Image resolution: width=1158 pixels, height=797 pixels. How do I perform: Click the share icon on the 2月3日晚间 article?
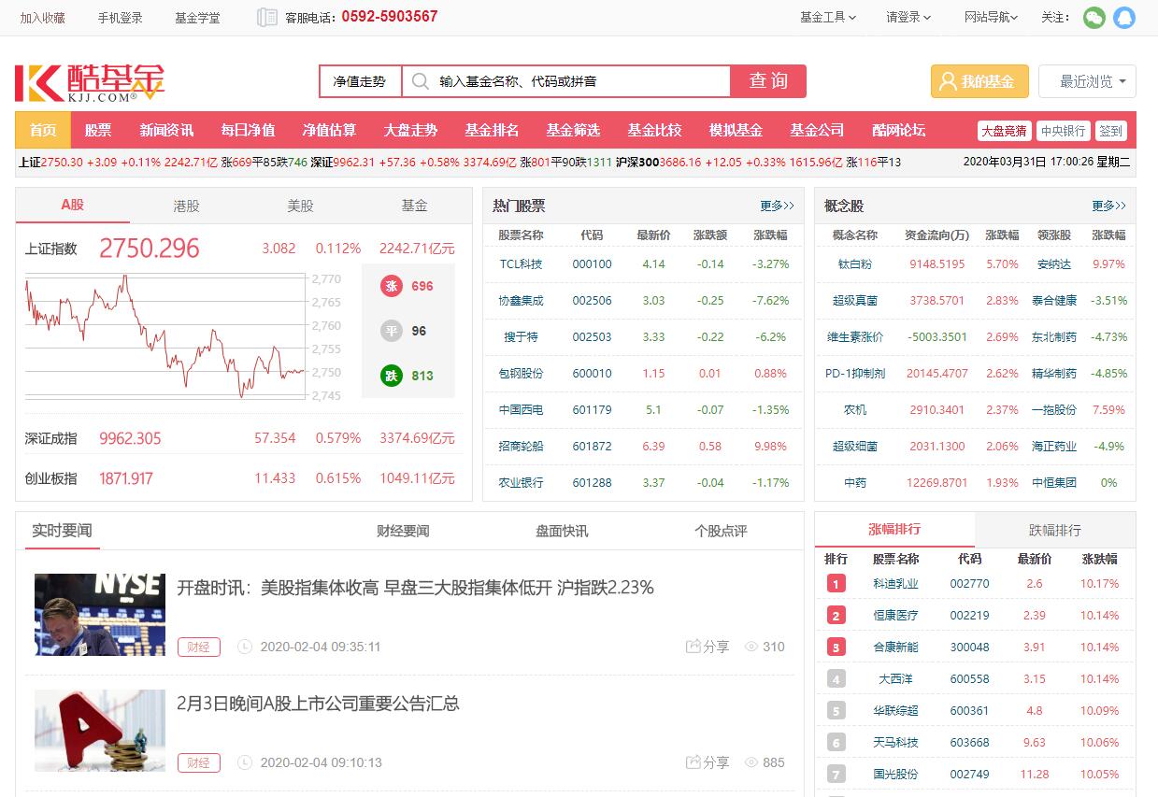(693, 762)
